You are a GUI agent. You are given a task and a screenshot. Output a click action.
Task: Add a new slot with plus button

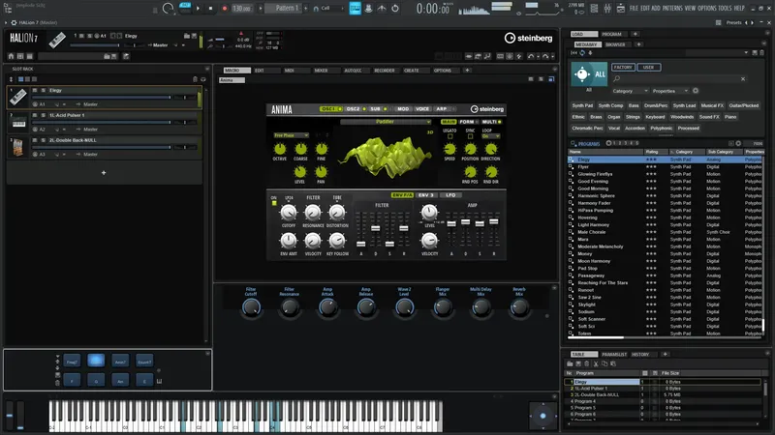104,173
